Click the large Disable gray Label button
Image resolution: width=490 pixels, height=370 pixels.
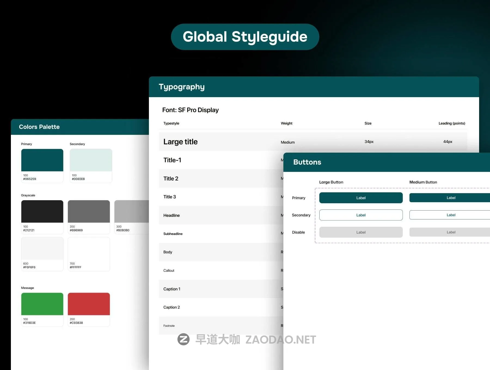tap(361, 232)
